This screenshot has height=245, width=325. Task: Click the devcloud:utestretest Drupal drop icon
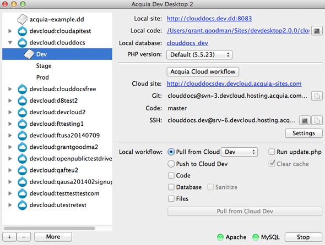(22, 205)
